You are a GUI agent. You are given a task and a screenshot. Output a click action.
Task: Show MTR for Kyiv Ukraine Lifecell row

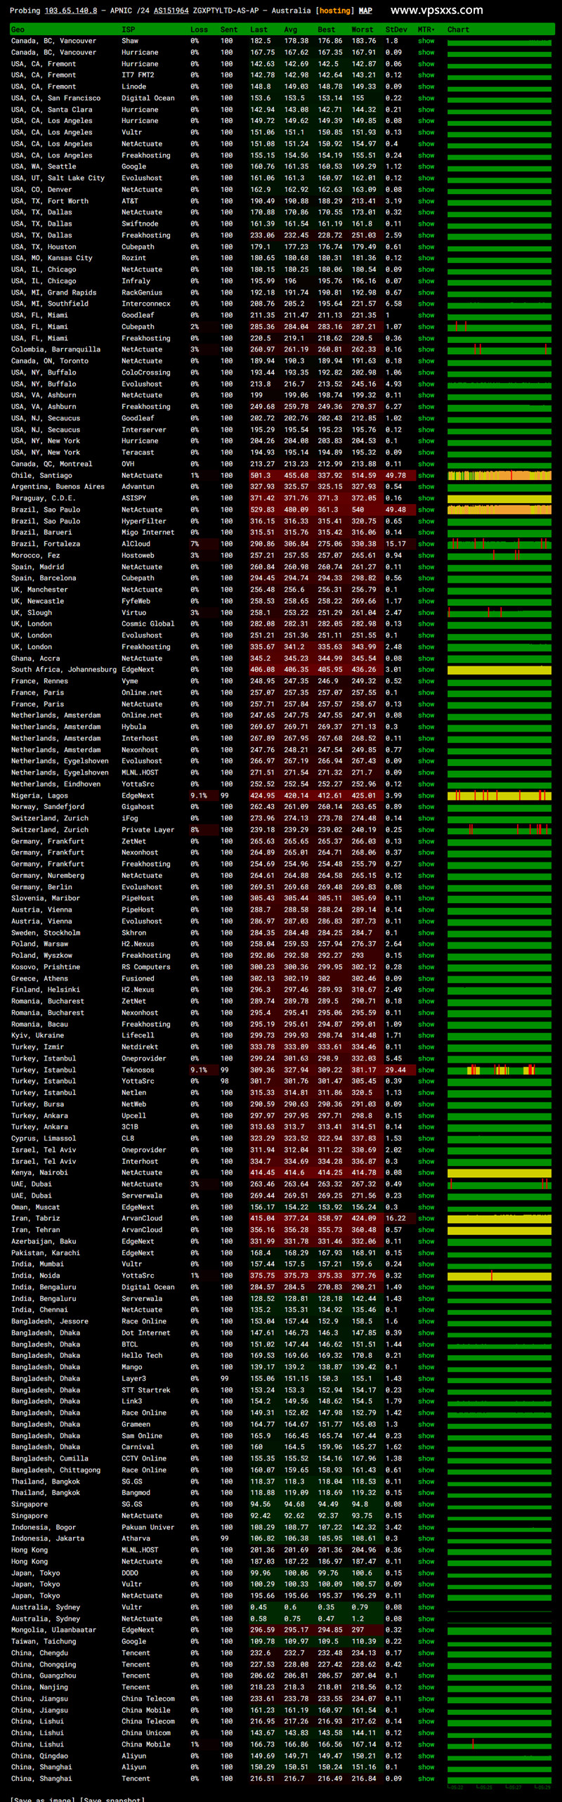tap(426, 1035)
